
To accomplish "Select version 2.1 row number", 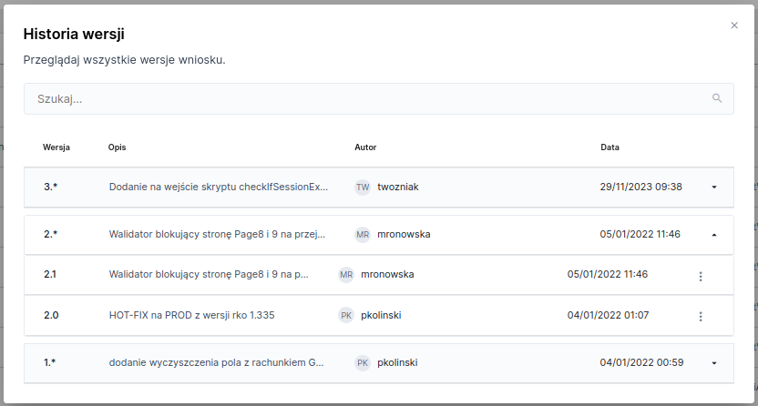I will pyautogui.click(x=51, y=274).
